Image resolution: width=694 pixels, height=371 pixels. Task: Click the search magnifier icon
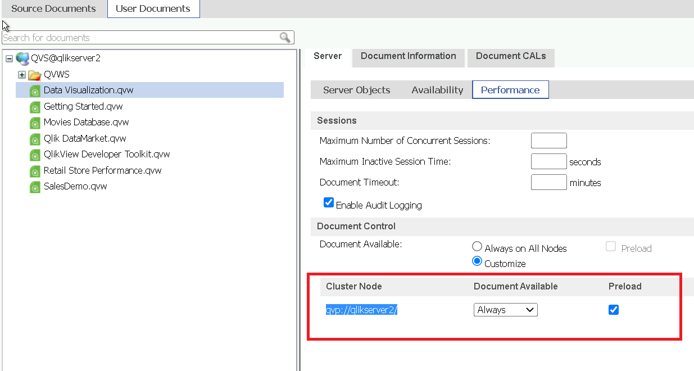(x=285, y=38)
